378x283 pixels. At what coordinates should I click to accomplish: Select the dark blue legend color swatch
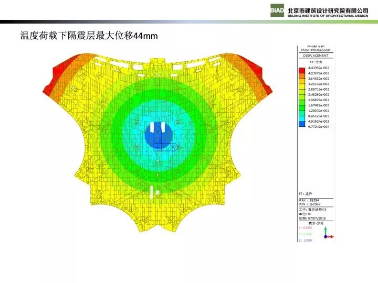point(302,124)
